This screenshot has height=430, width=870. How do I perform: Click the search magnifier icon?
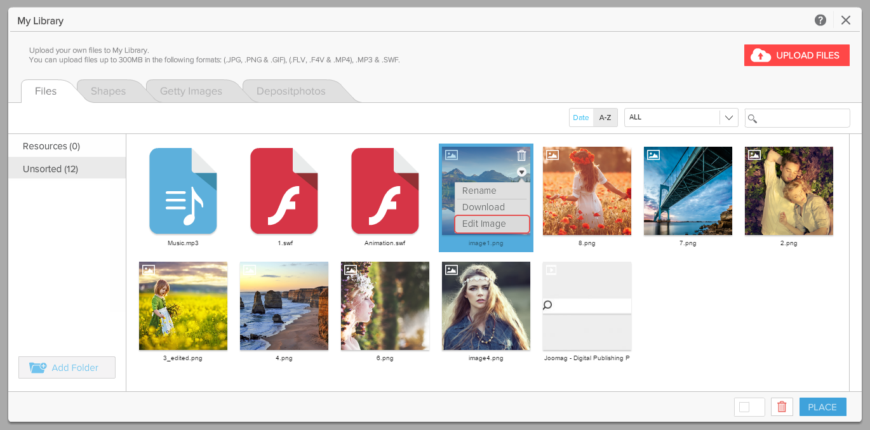[752, 118]
